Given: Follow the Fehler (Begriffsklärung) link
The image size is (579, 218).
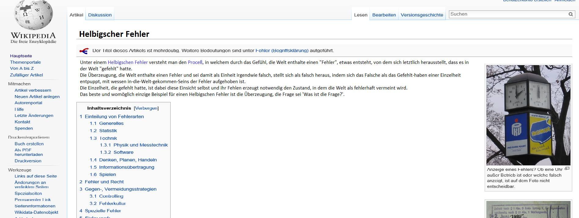Looking at the screenshot, I should point(282,51).
